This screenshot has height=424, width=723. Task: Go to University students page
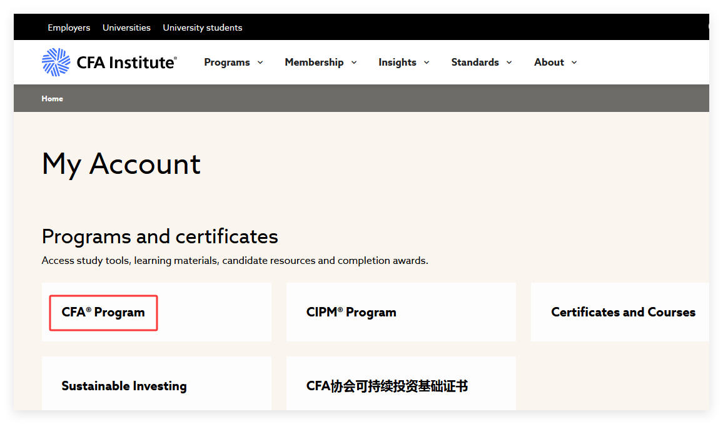pyautogui.click(x=203, y=28)
